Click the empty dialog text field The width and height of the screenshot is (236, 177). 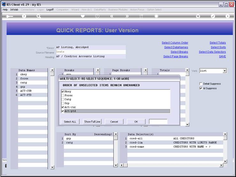(158, 122)
